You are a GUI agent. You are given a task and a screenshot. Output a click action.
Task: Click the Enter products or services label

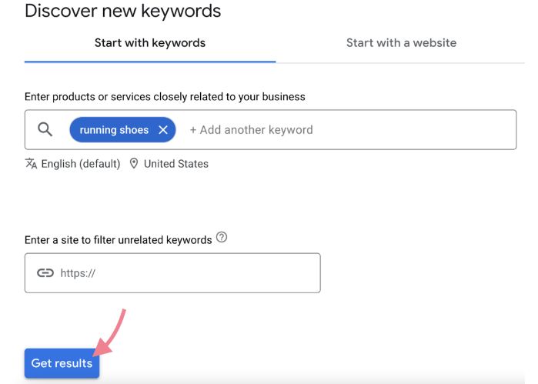165,97
